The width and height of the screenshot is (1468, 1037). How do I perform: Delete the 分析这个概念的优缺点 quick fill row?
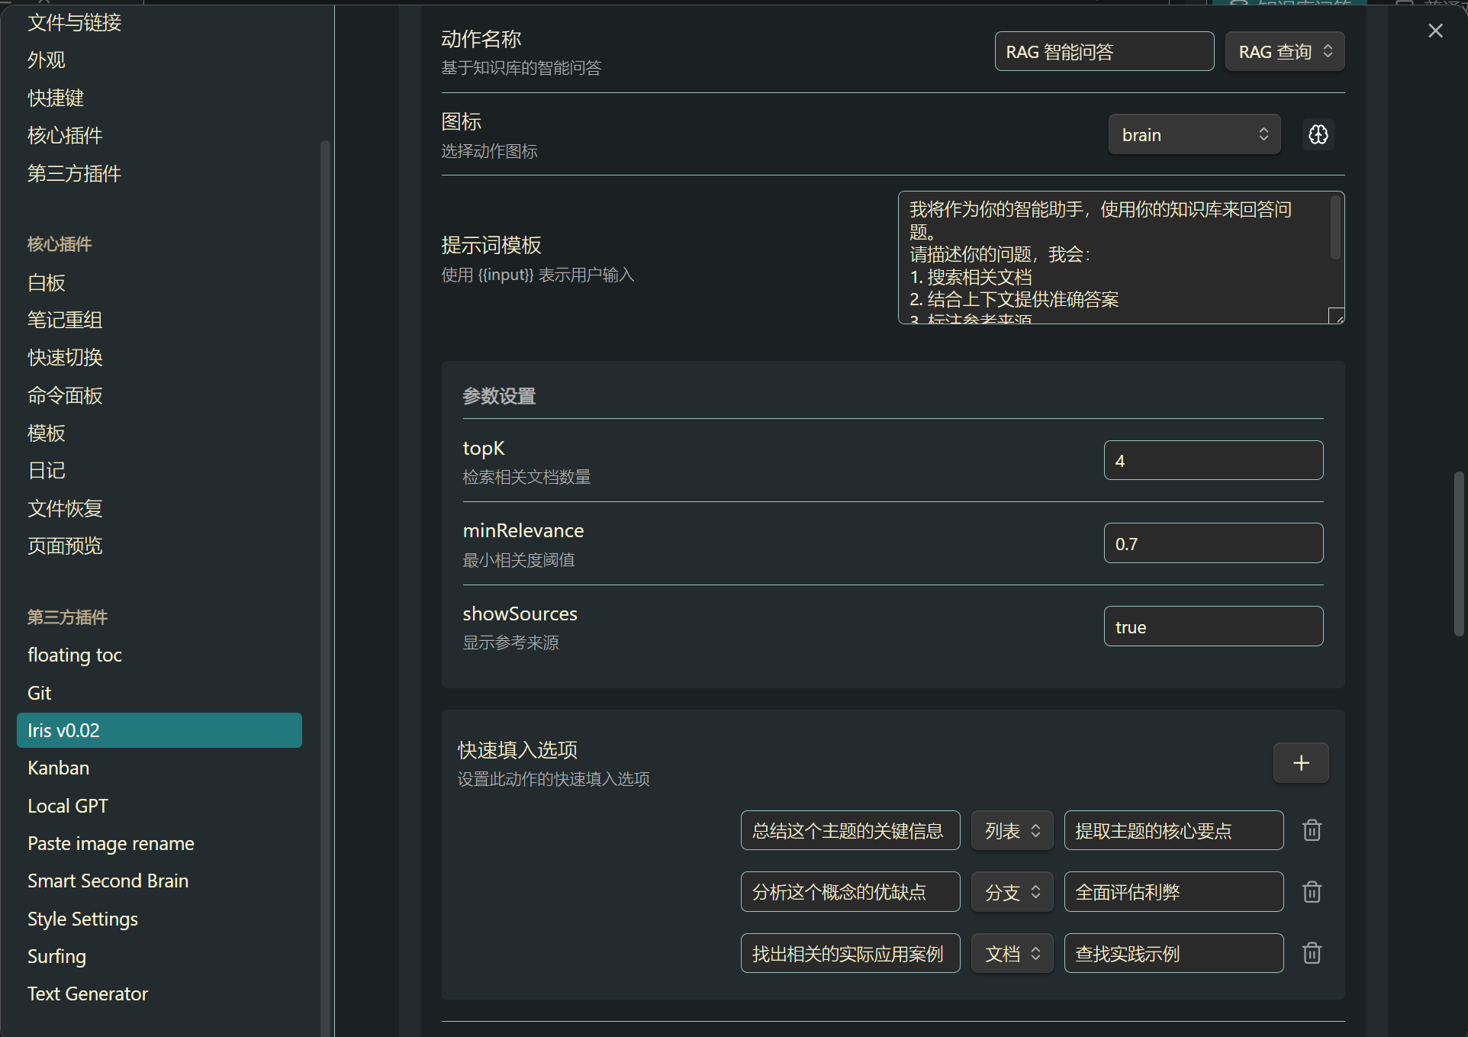[1312, 891]
